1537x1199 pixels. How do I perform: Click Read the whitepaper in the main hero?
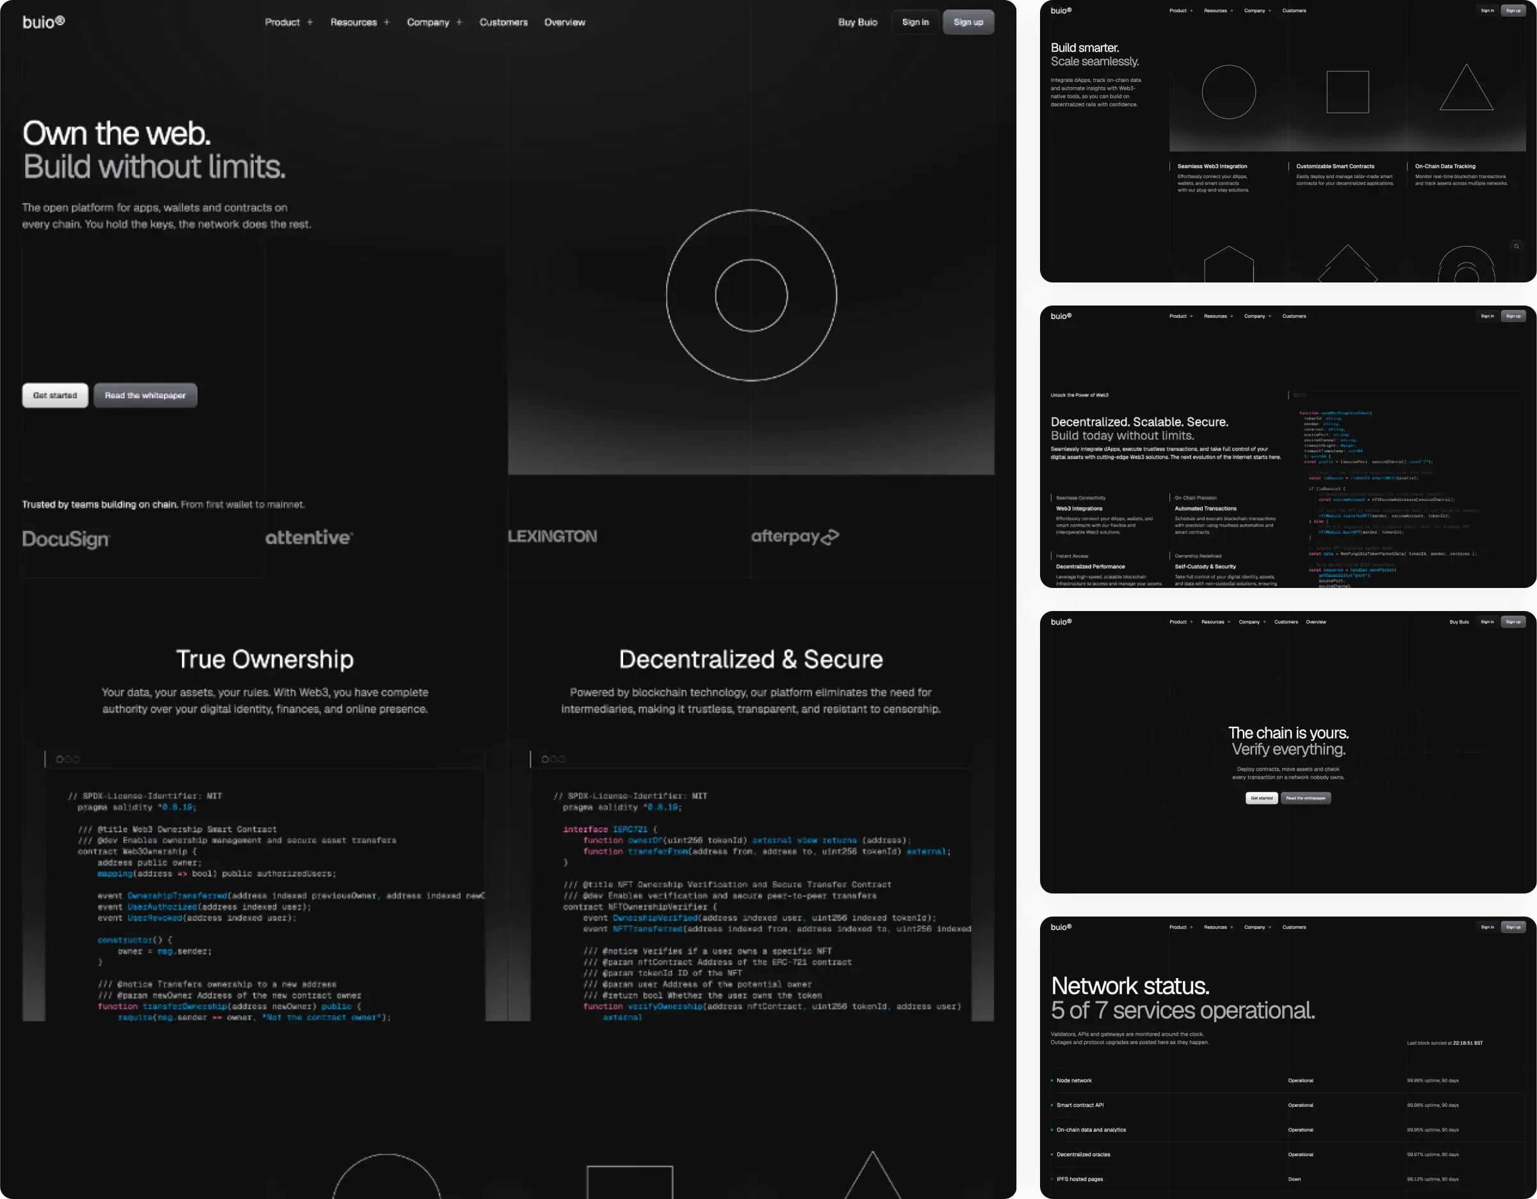pyautogui.click(x=145, y=395)
